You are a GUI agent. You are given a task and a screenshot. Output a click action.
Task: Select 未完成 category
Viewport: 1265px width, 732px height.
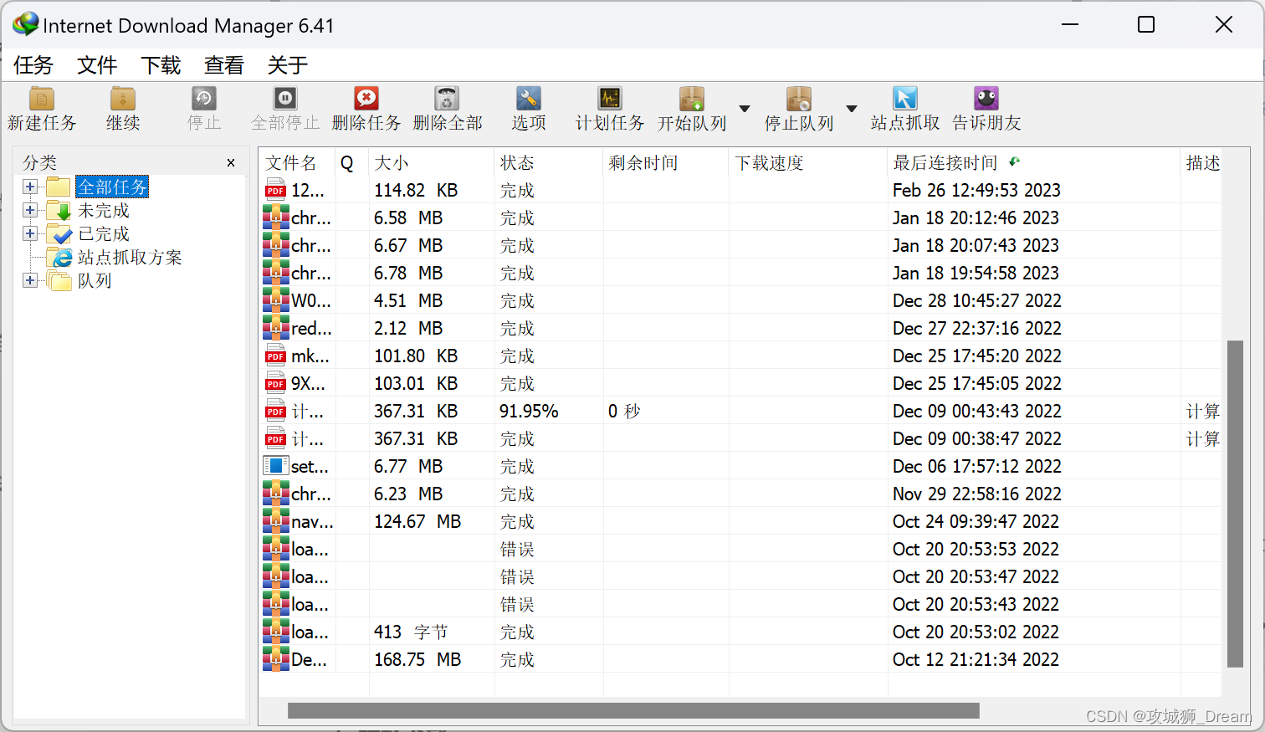(x=104, y=210)
